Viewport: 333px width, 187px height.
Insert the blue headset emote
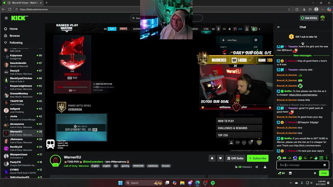[295, 158]
